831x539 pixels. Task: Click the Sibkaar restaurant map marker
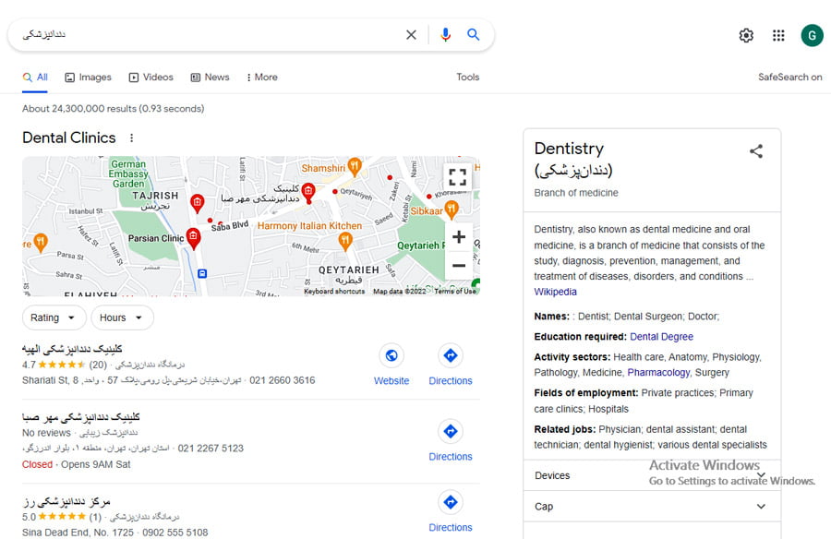451,210
